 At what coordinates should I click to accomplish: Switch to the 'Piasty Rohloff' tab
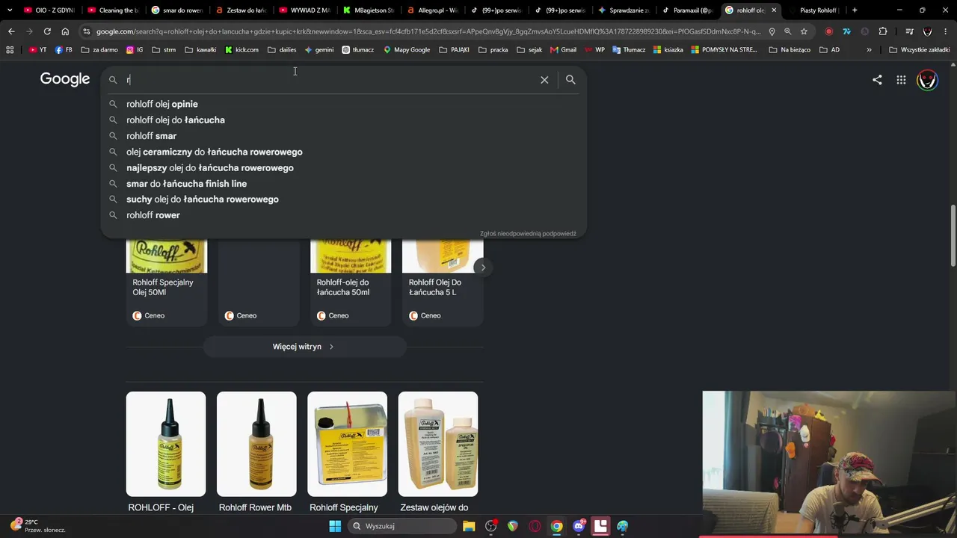pos(813,10)
